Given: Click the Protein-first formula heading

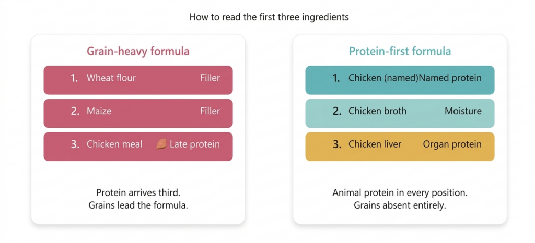Looking at the screenshot, I should 400,51.
